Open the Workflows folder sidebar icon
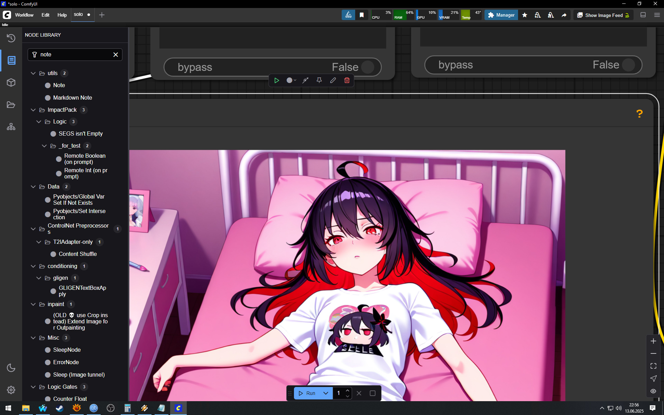 11,105
